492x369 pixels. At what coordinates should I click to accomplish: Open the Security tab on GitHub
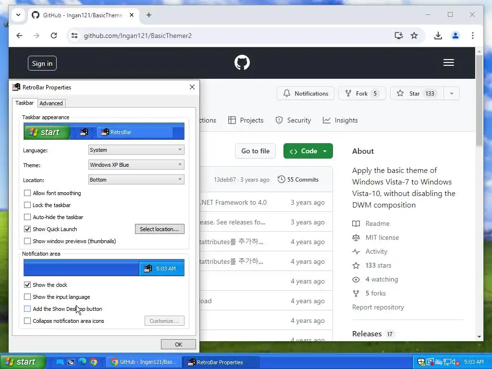293,120
